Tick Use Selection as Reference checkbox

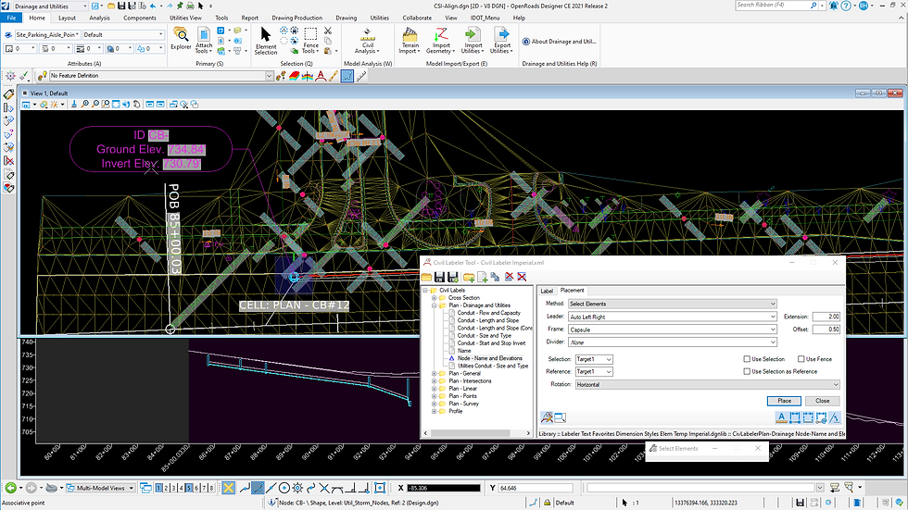(x=747, y=371)
